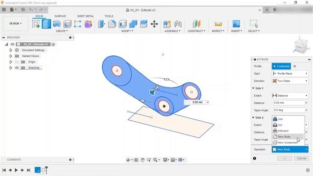Open the Start Profile Plane dropdown
This screenshot has width=313, height=176.
(x=290, y=74)
